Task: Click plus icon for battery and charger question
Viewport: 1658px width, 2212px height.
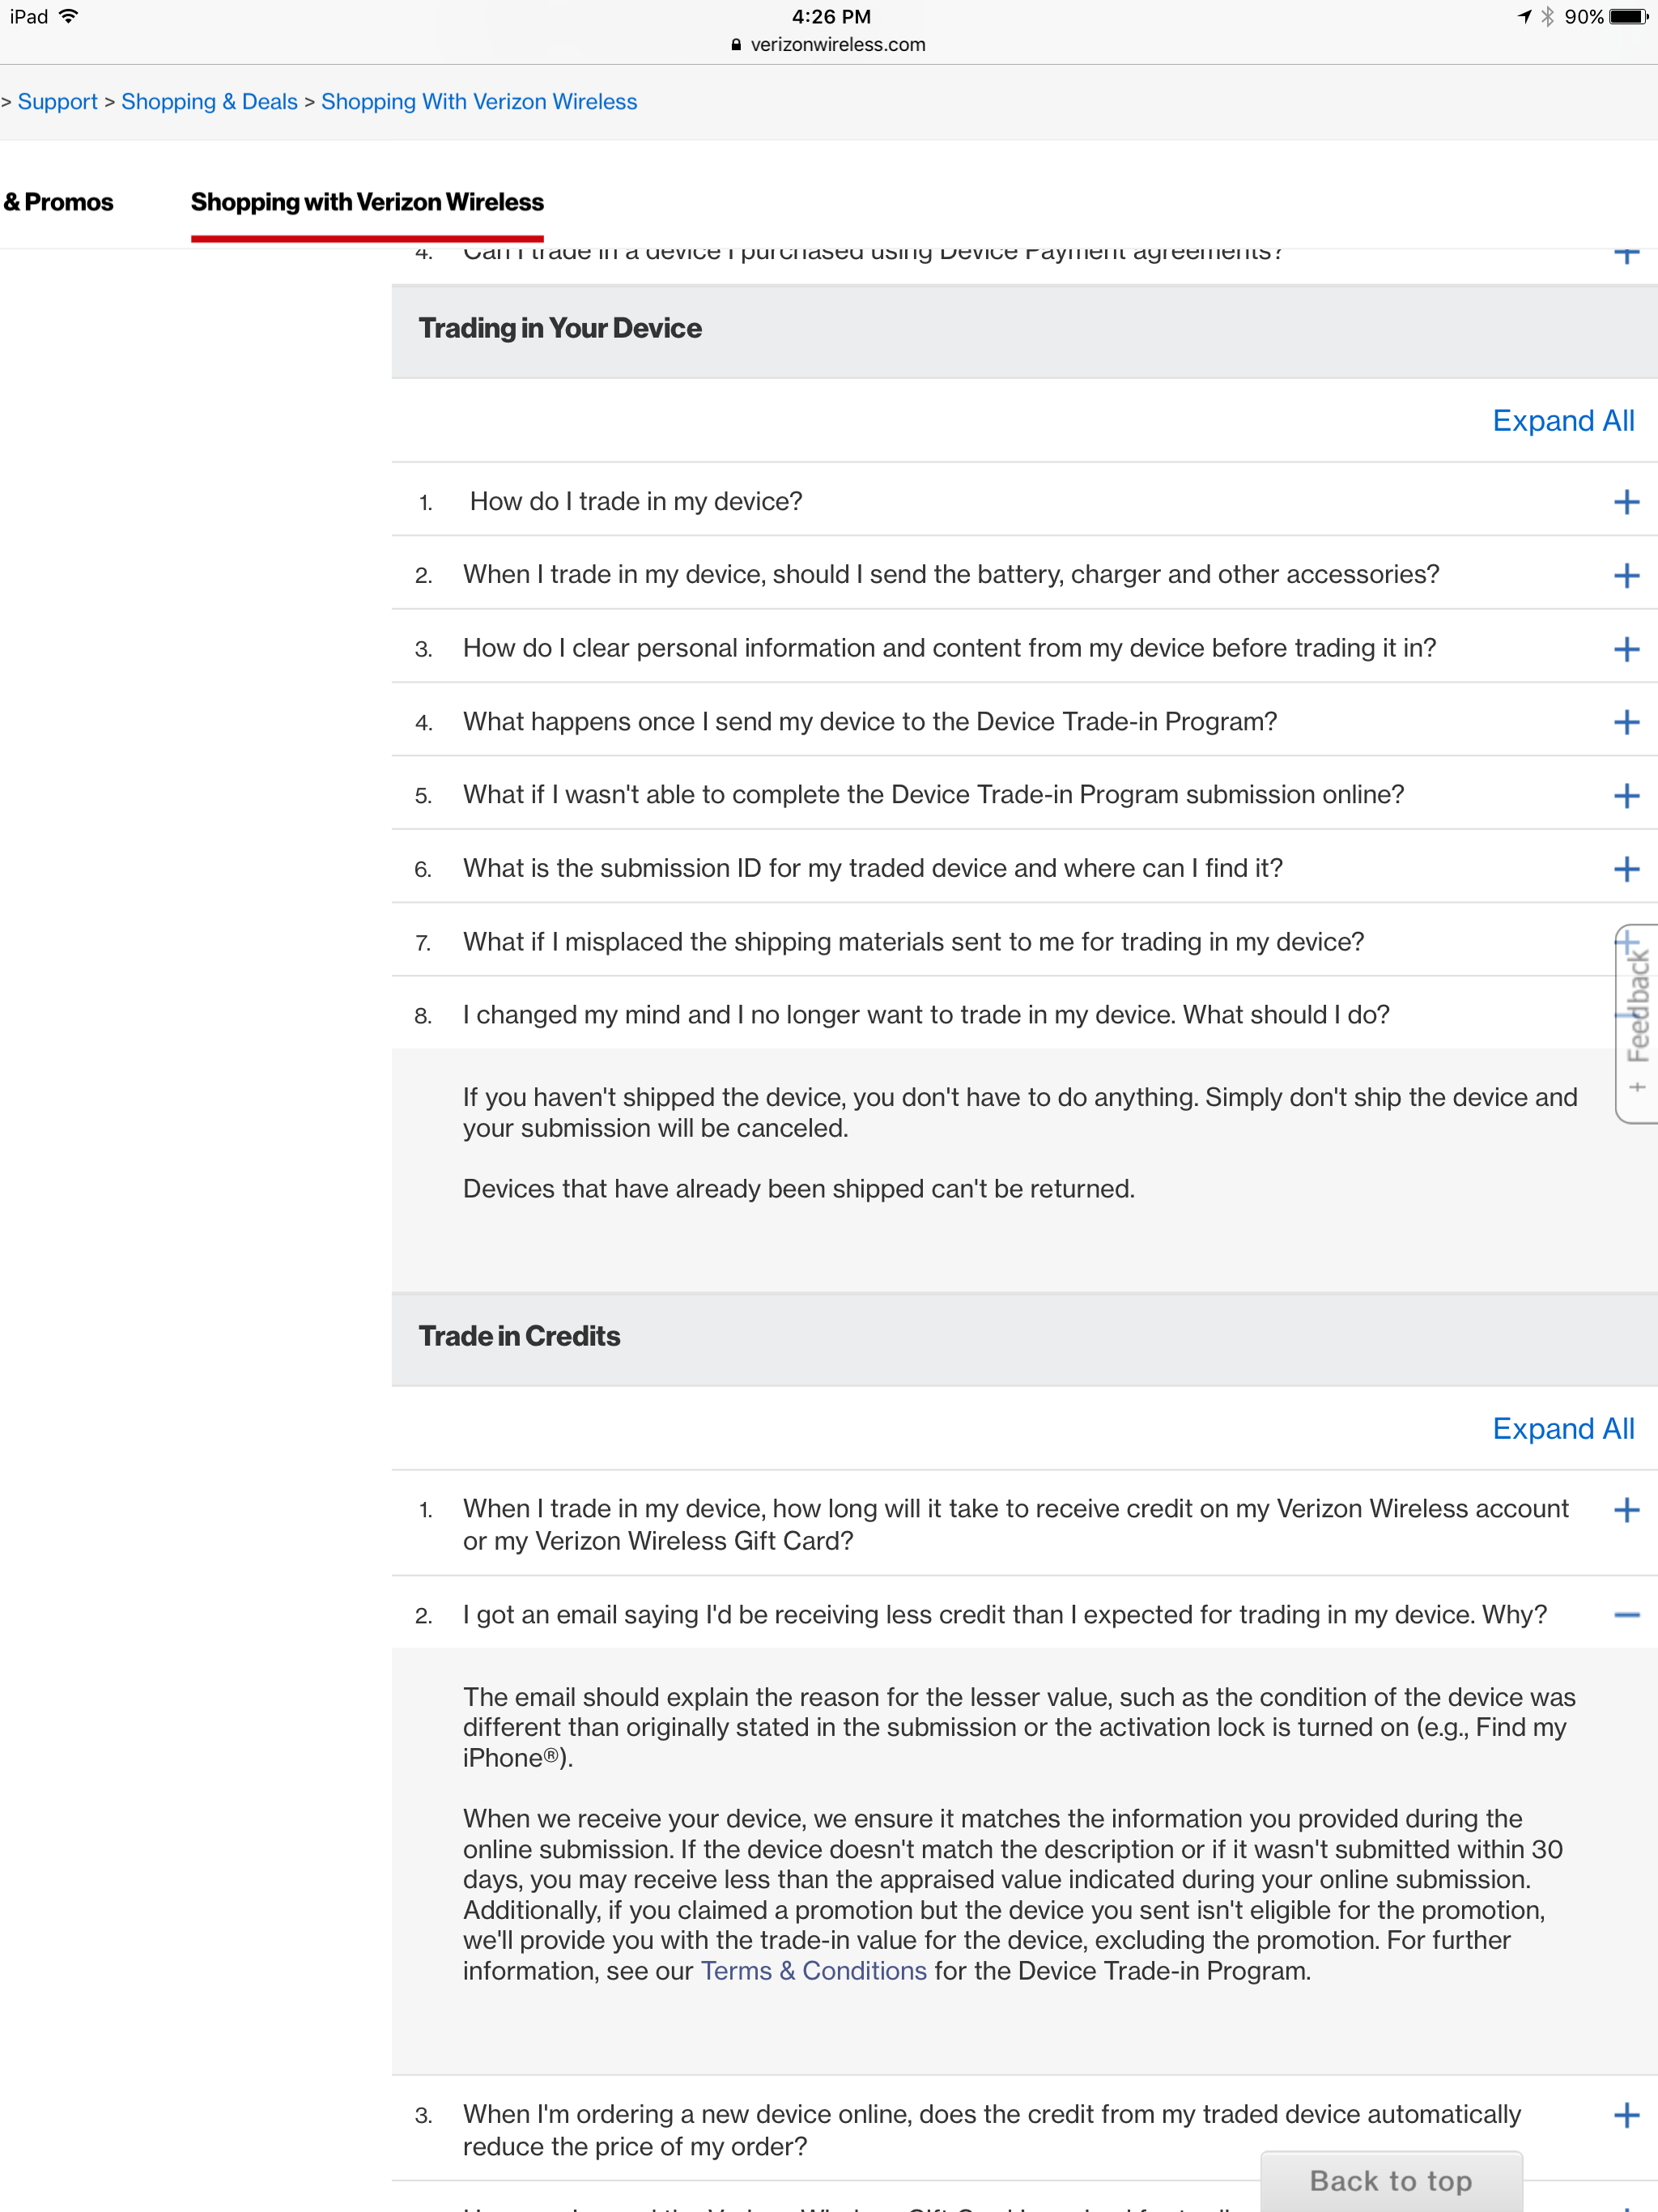Action: coord(1626,575)
